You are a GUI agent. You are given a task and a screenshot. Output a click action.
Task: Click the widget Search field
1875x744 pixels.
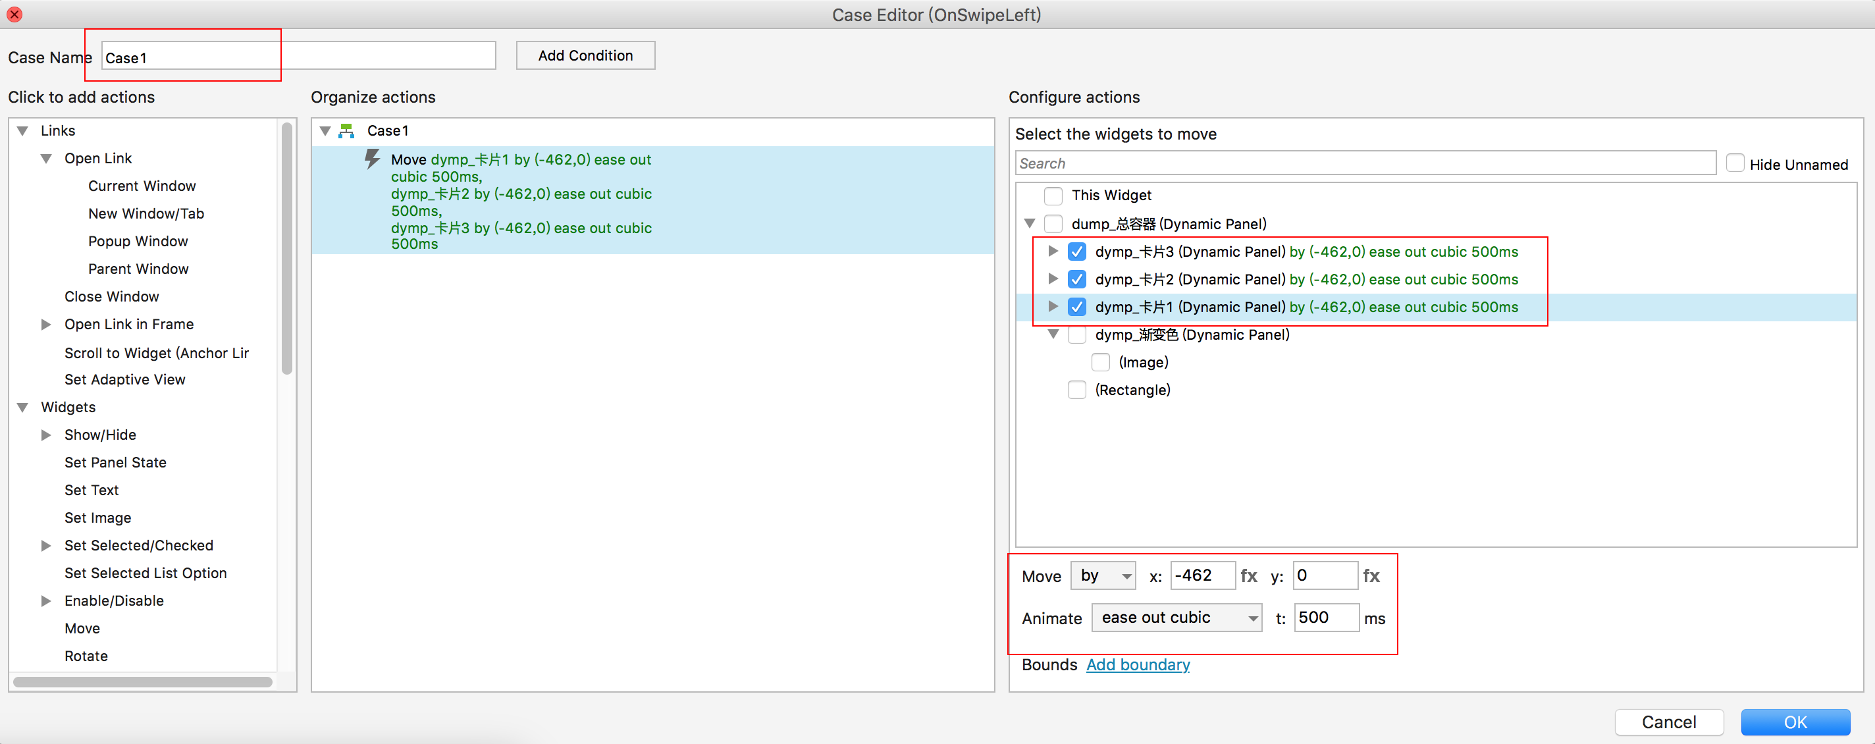[1365, 163]
